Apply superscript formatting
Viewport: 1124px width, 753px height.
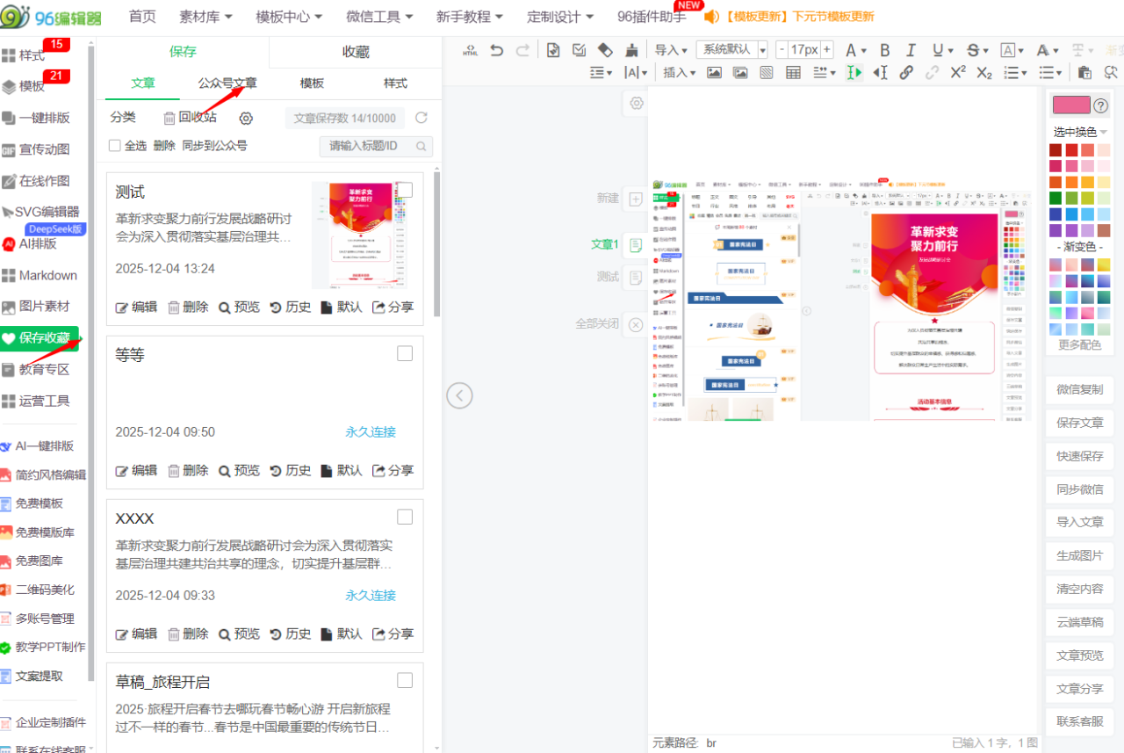click(958, 73)
